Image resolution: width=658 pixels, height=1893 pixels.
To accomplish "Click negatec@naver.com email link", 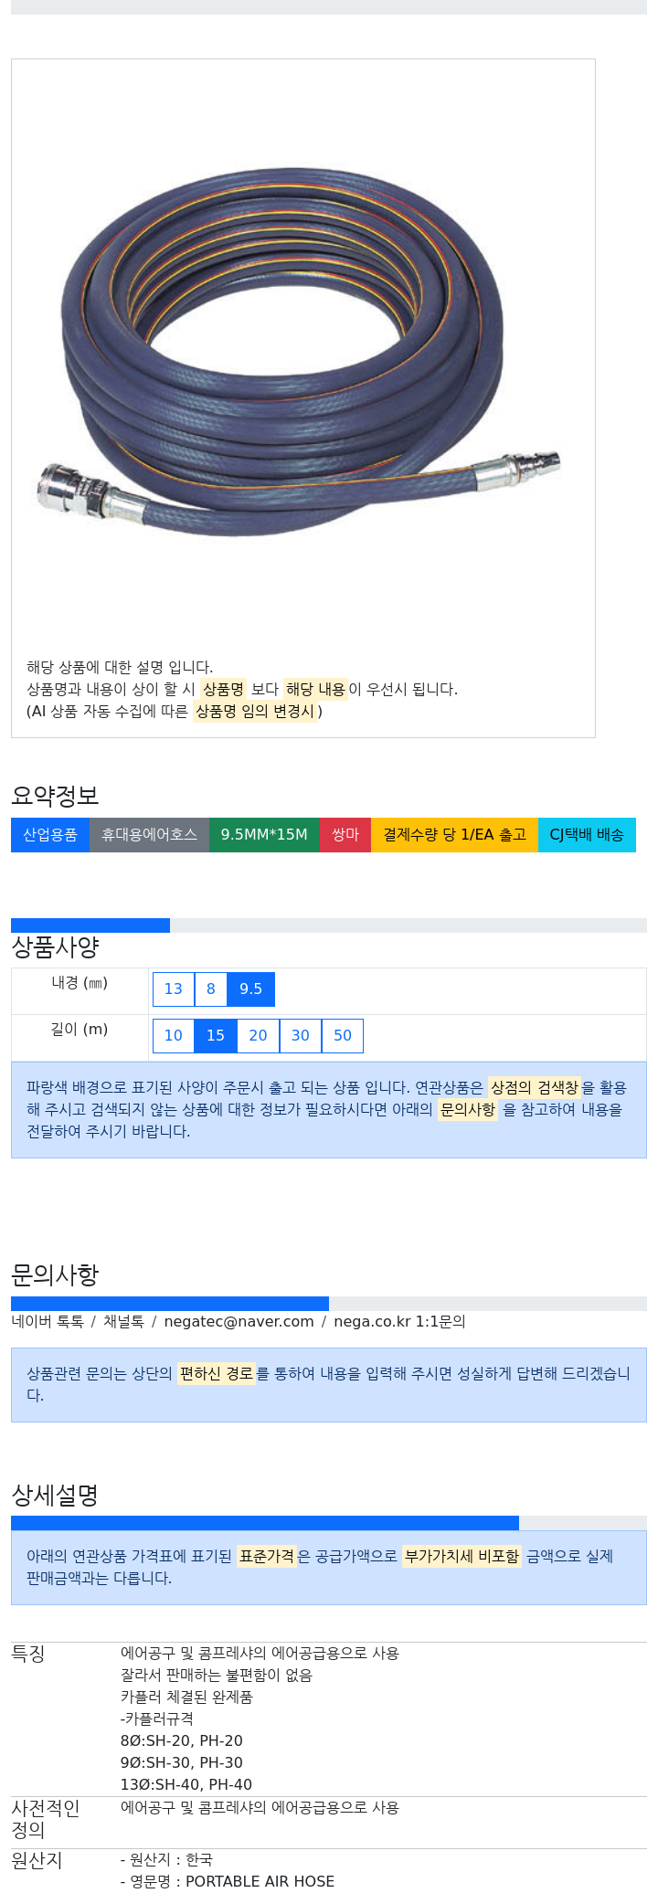I will [239, 1321].
